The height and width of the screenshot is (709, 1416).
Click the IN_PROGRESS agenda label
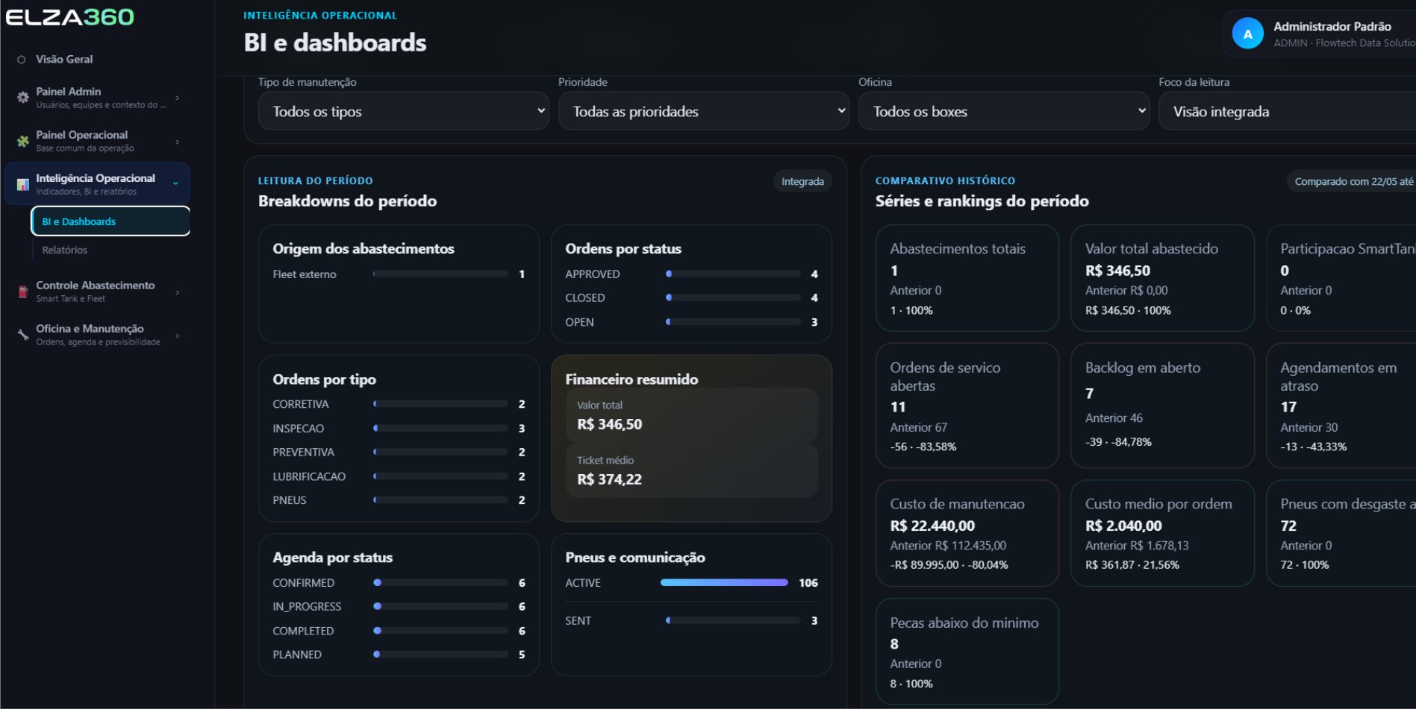coord(307,607)
